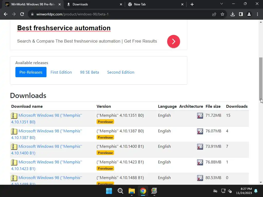Viewport: 263px width, 197px height.
Task: Click the page vertical scrollbar thumb
Action: 261,79
